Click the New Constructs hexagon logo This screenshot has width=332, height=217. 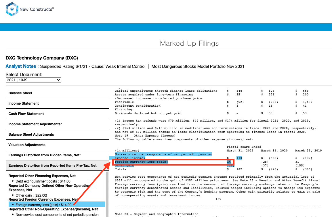tap(12, 9)
